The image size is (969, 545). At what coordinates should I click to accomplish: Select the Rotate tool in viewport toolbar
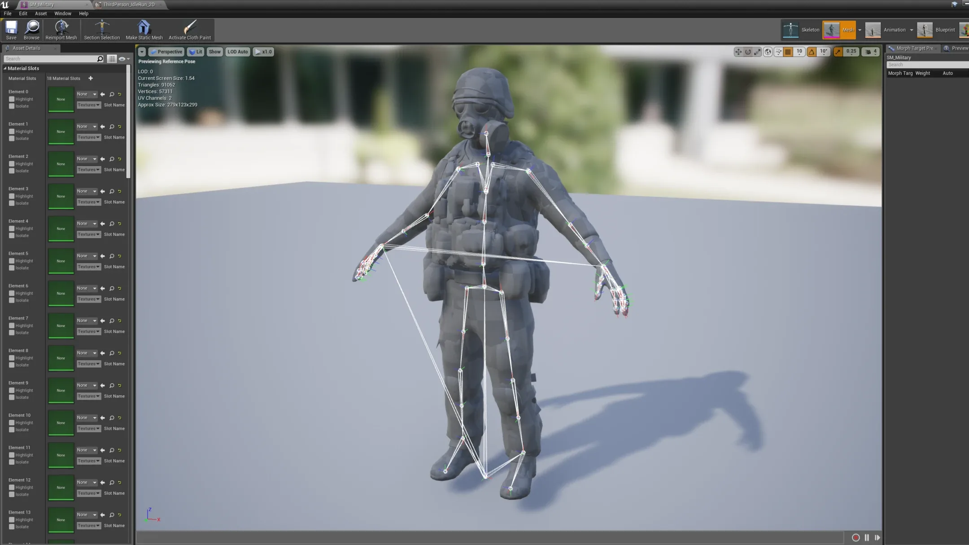(x=748, y=52)
